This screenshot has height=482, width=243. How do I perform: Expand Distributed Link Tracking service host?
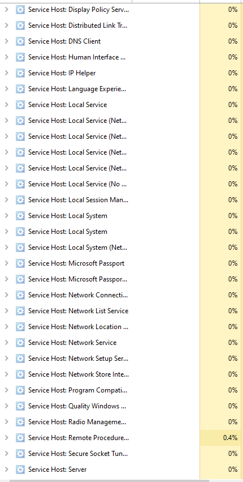click(x=6, y=25)
